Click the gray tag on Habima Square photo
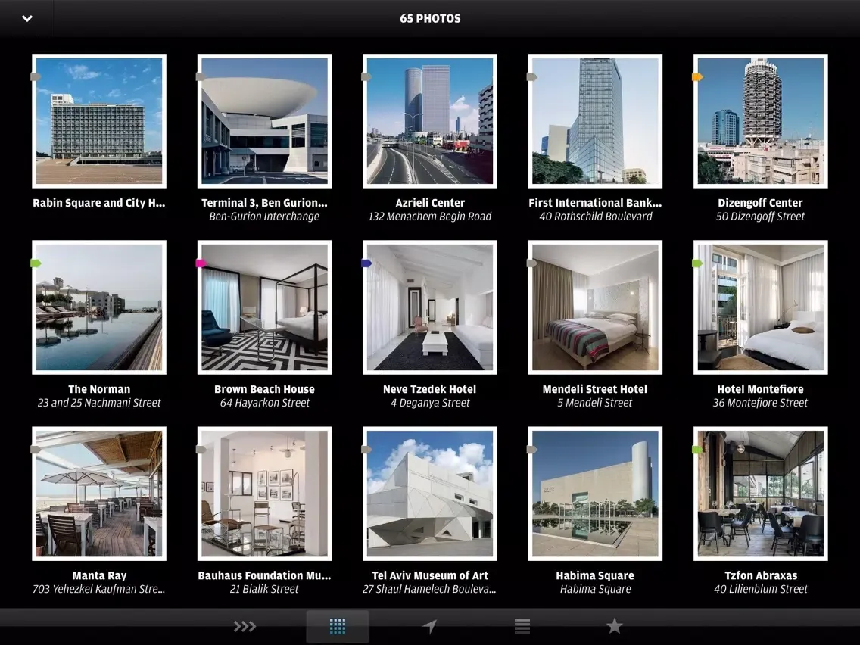 pyautogui.click(x=531, y=450)
